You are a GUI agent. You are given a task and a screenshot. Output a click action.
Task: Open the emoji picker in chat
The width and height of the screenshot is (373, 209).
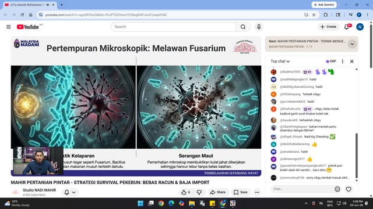tap(337, 189)
